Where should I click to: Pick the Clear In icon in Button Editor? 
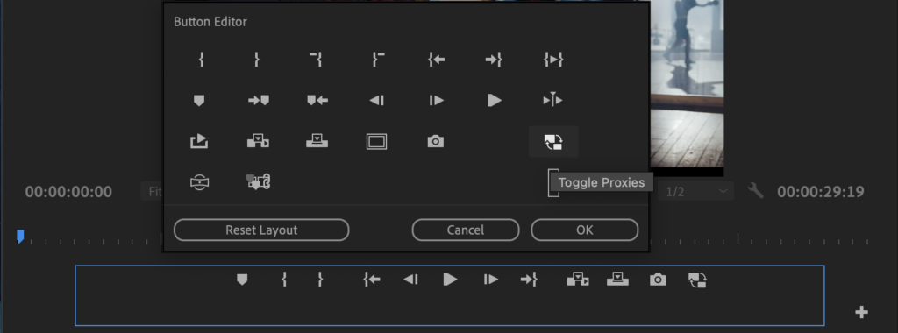coord(316,59)
